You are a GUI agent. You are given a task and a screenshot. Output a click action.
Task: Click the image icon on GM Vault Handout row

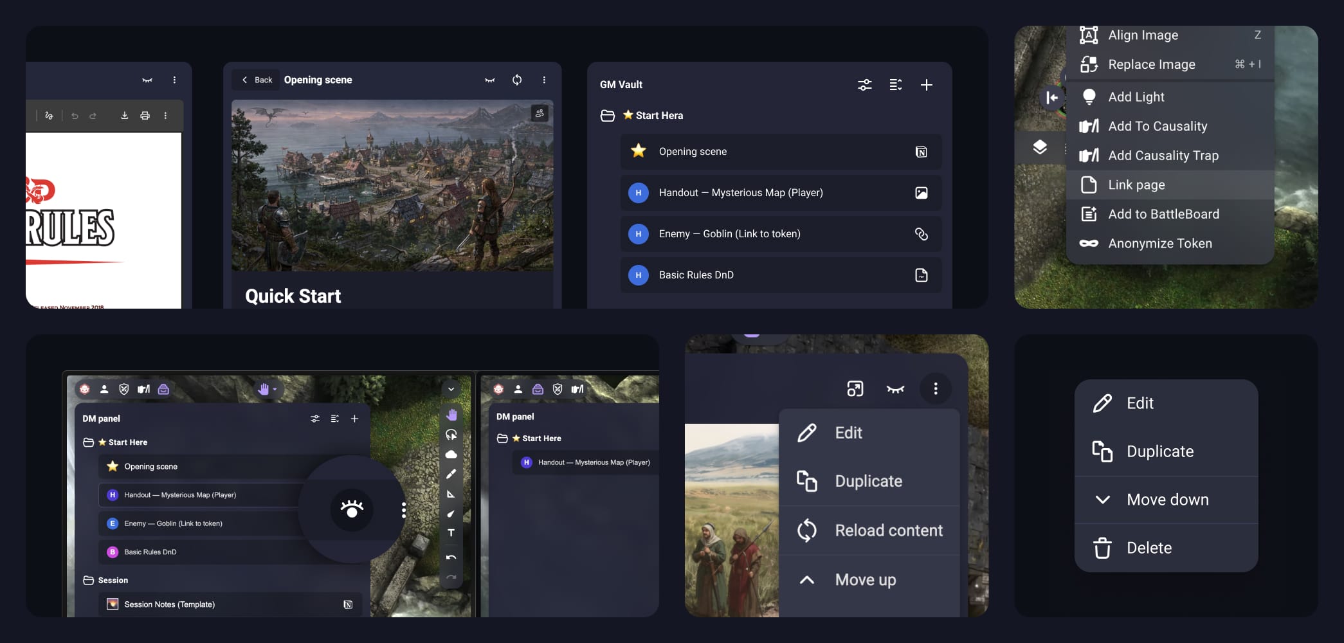[922, 193]
